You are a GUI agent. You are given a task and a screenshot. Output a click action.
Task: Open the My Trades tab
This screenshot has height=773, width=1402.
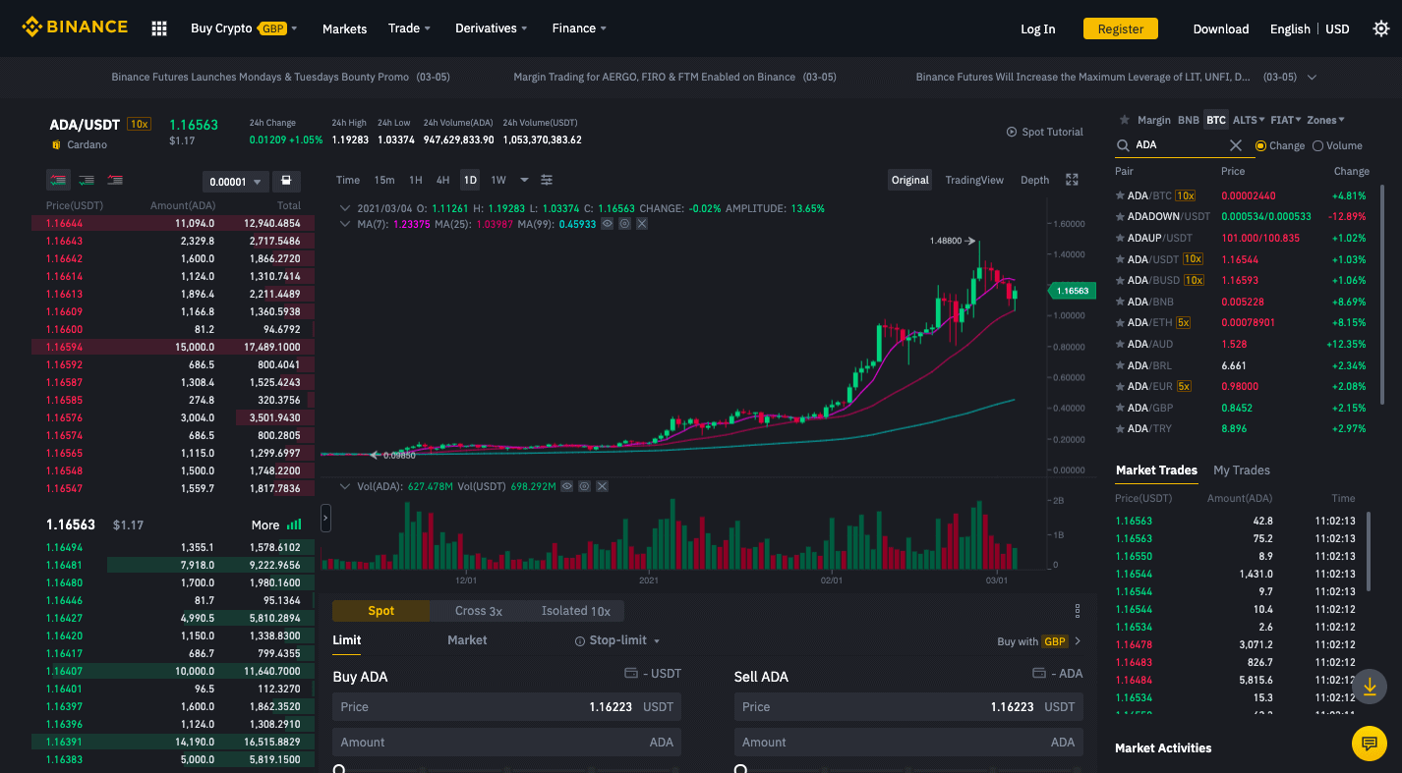coord(1242,470)
